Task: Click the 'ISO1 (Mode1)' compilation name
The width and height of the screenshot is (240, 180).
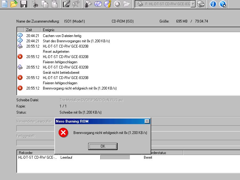Action: point(74,21)
